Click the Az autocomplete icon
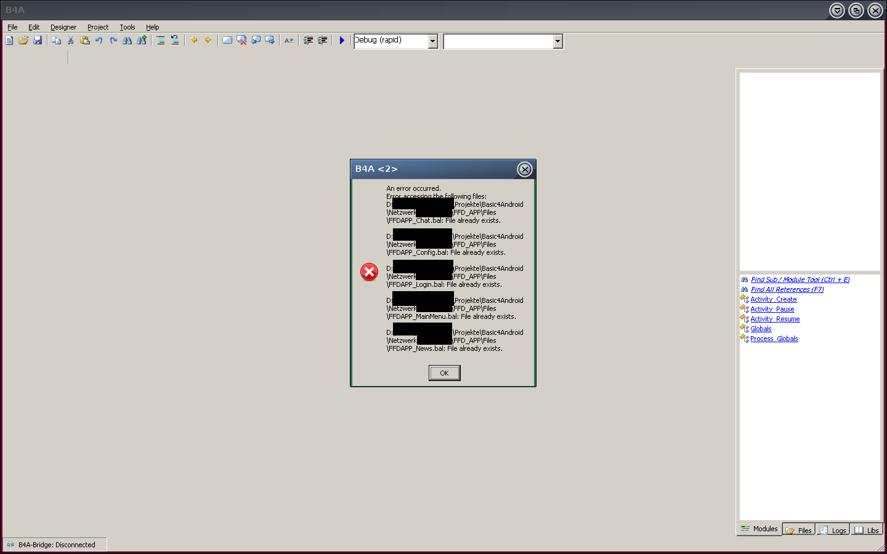Screen dimensions: 887x554 [289, 40]
